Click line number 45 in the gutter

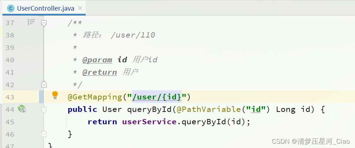pyautogui.click(x=10, y=122)
